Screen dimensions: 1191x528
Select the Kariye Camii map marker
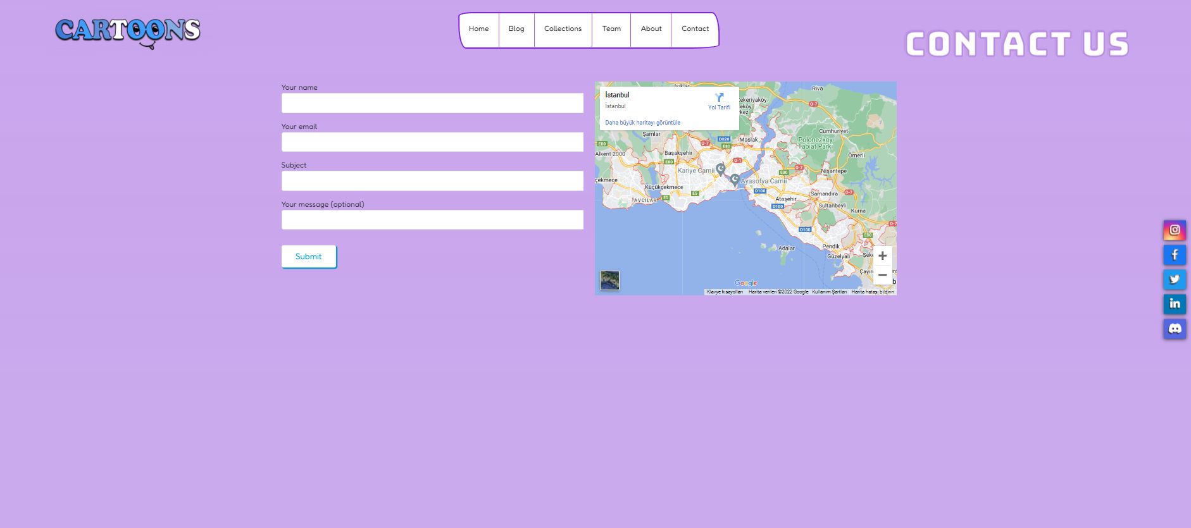click(x=720, y=169)
